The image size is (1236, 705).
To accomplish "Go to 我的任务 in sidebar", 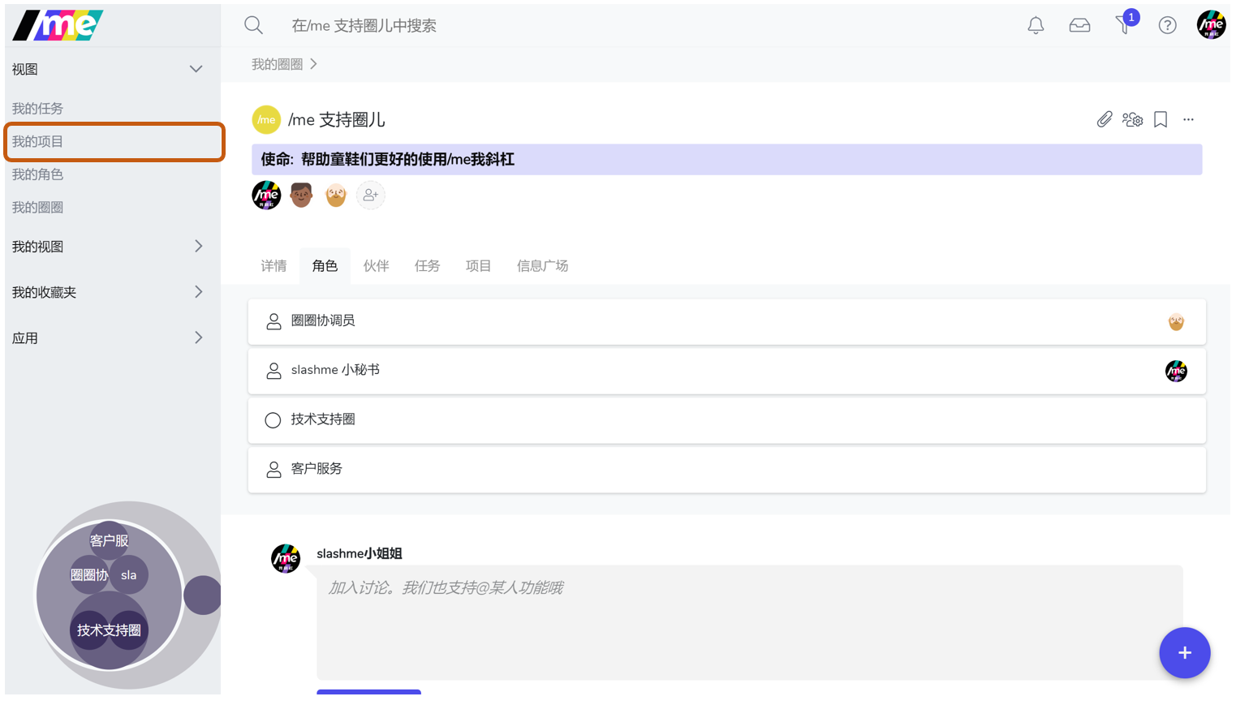I will [37, 108].
